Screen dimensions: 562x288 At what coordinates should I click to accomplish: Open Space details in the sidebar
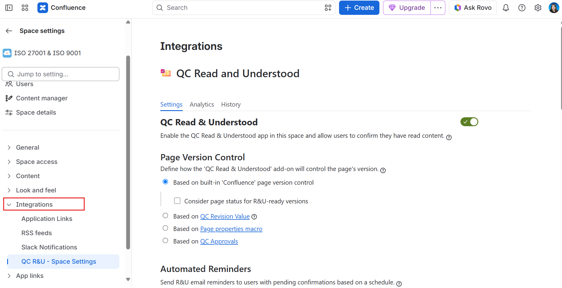click(x=36, y=113)
